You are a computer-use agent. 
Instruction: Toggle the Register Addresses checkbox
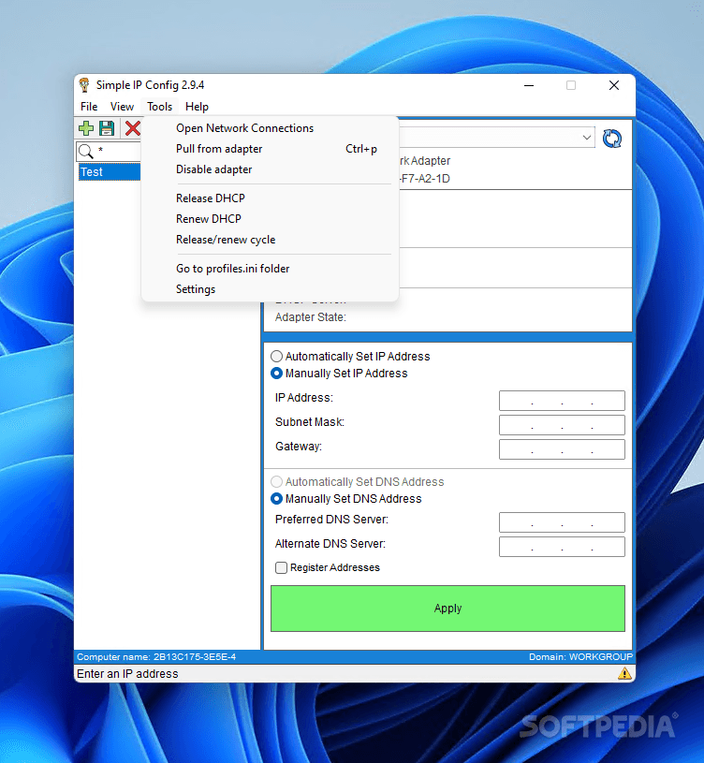point(281,568)
